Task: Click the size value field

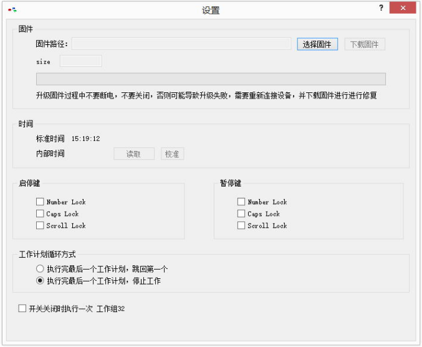Action: point(81,61)
